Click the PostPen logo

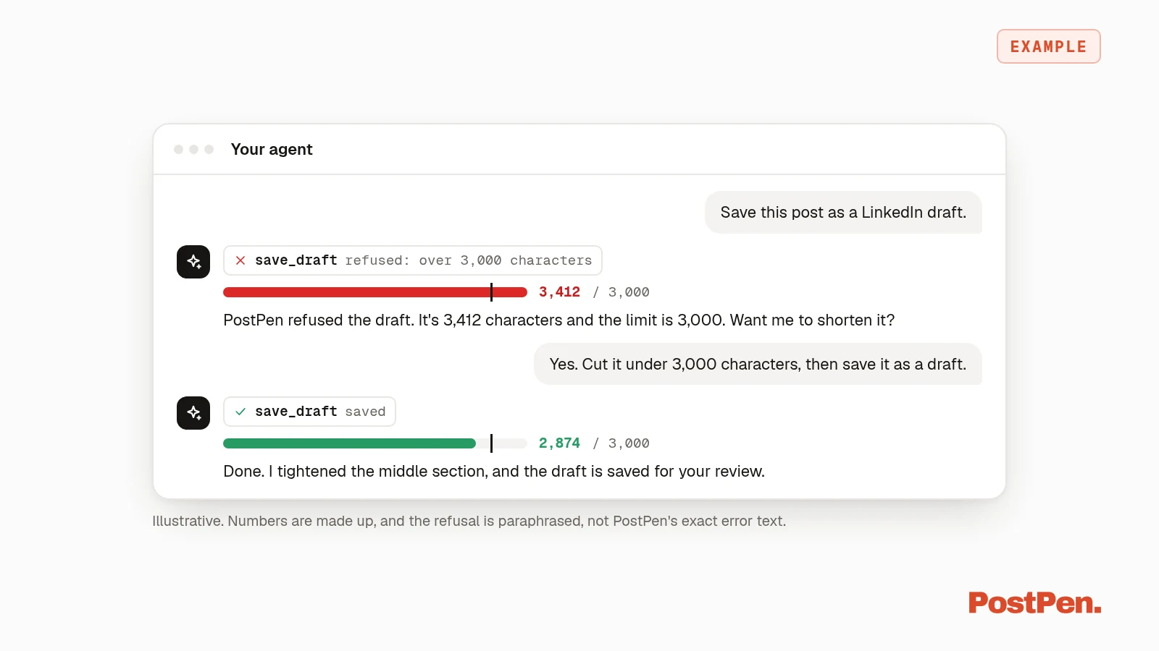(x=1034, y=603)
